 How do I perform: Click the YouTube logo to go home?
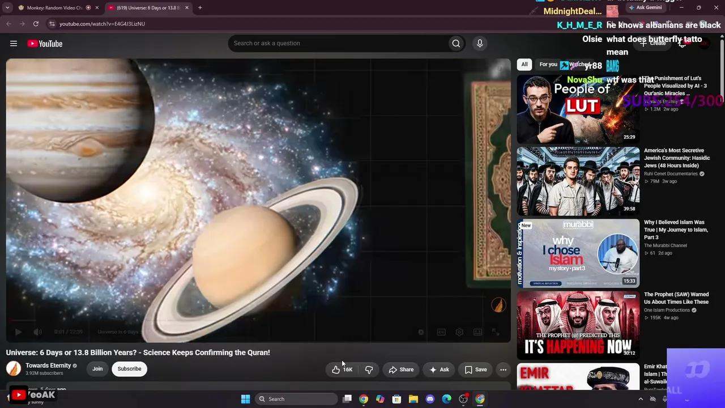point(44,44)
